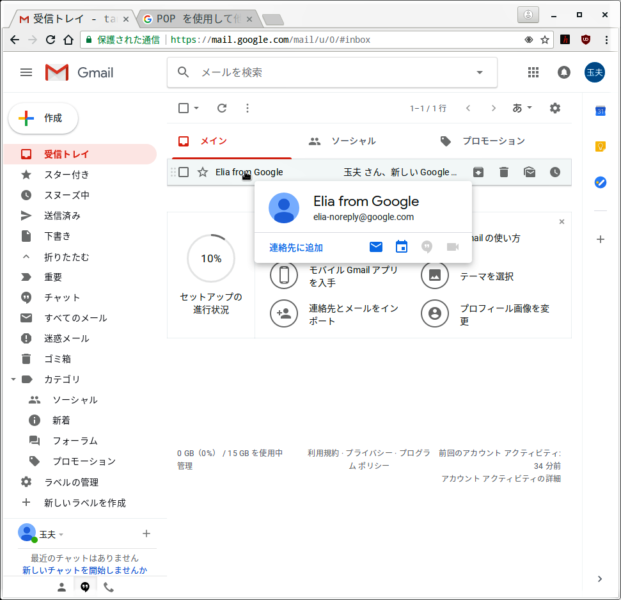Open the Google apps grid icon
The width and height of the screenshot is (621, 600).
533,72
